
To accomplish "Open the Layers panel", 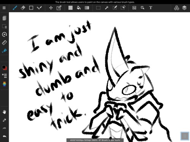I will pos(184,8).
